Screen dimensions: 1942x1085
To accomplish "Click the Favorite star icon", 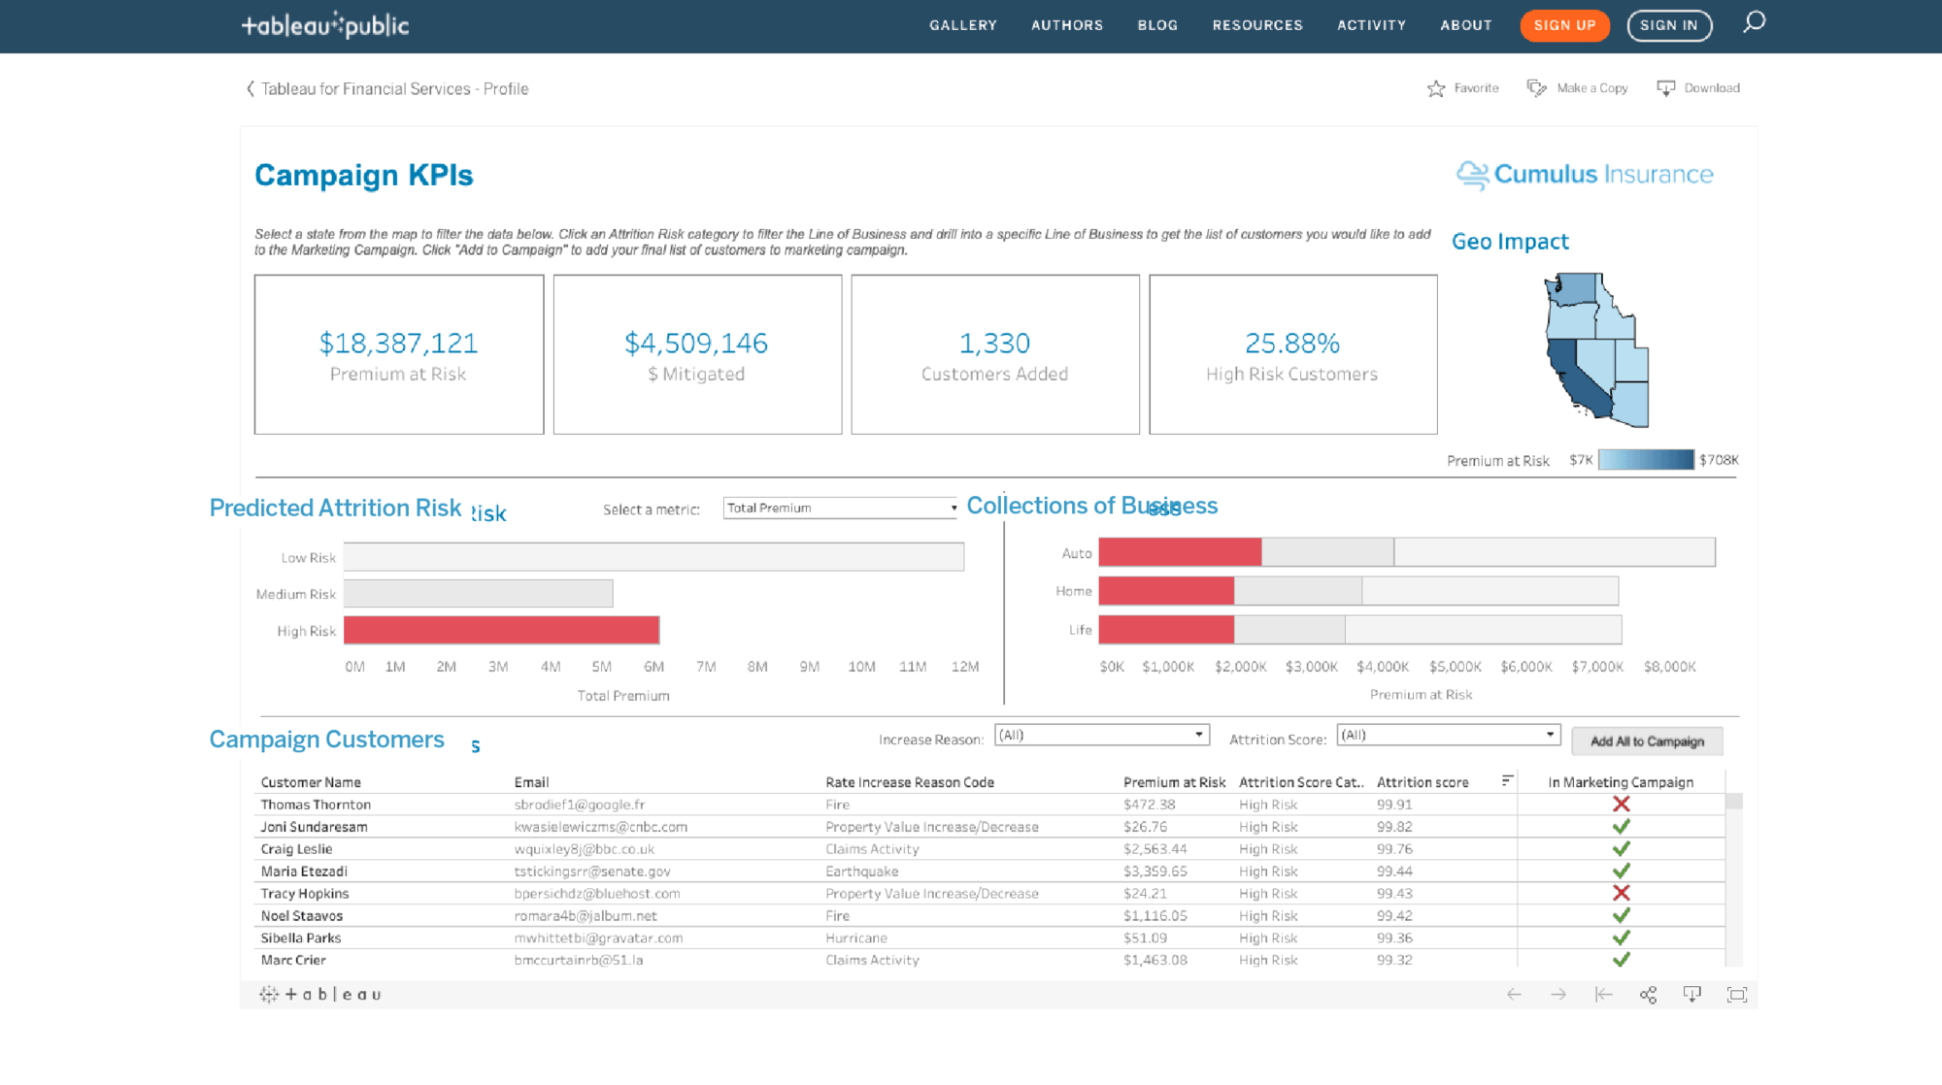I will (1436, 88).
